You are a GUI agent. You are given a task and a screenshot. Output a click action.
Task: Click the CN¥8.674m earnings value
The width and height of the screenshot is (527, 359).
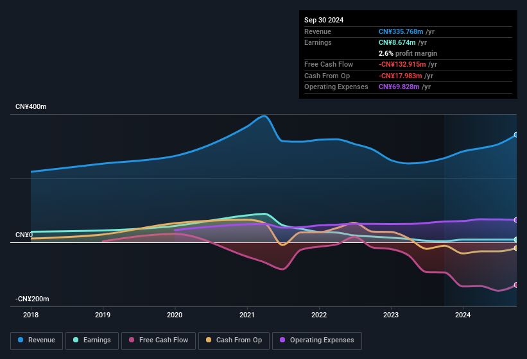[397, 42]
